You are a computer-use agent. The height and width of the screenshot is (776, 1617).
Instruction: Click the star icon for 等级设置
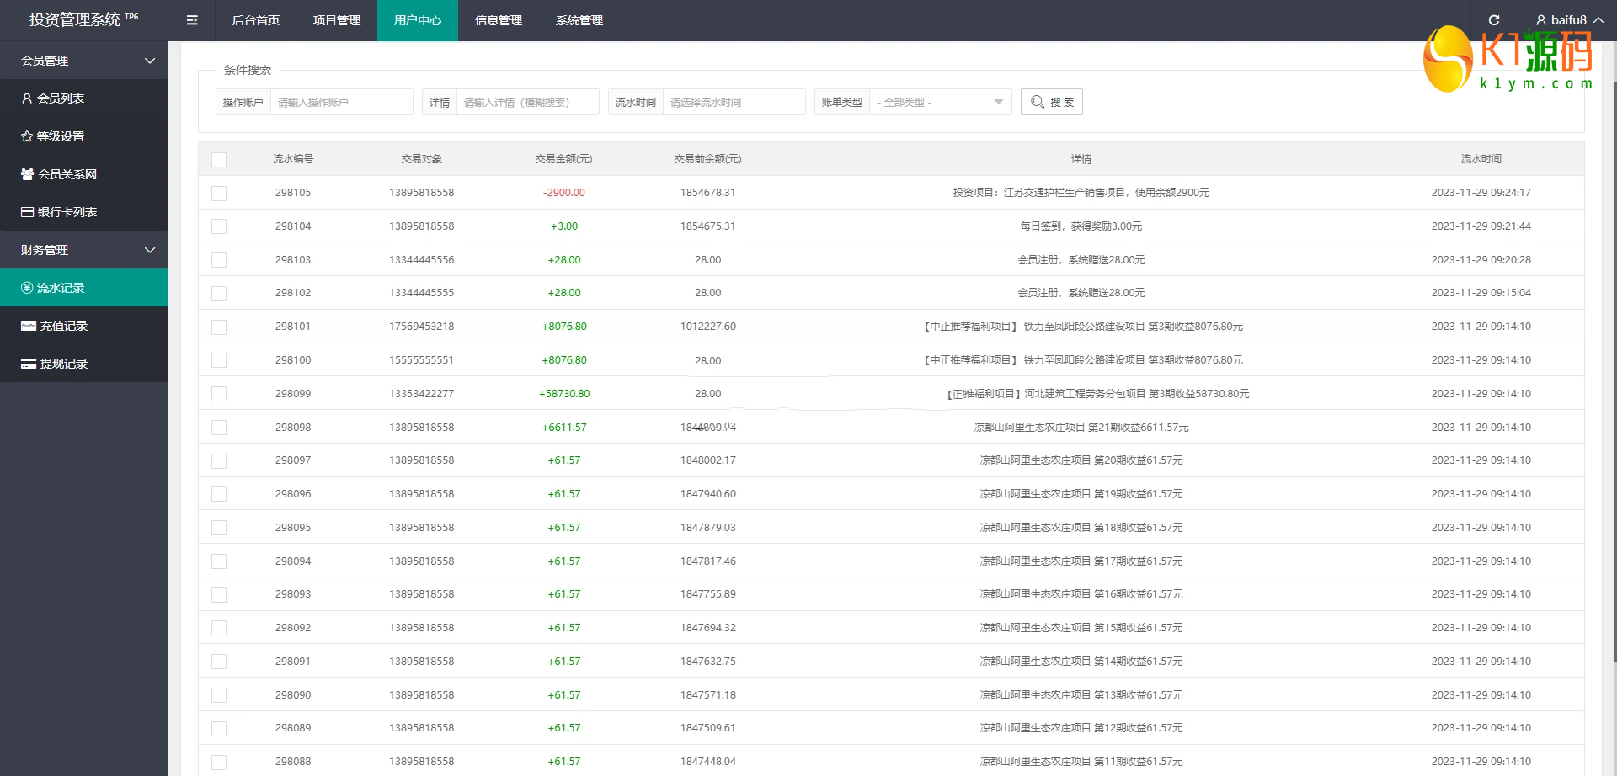click(x=27, y=136)
